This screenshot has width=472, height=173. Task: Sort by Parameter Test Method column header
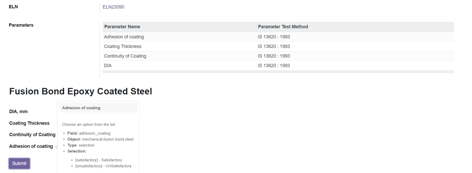(283, 27)
